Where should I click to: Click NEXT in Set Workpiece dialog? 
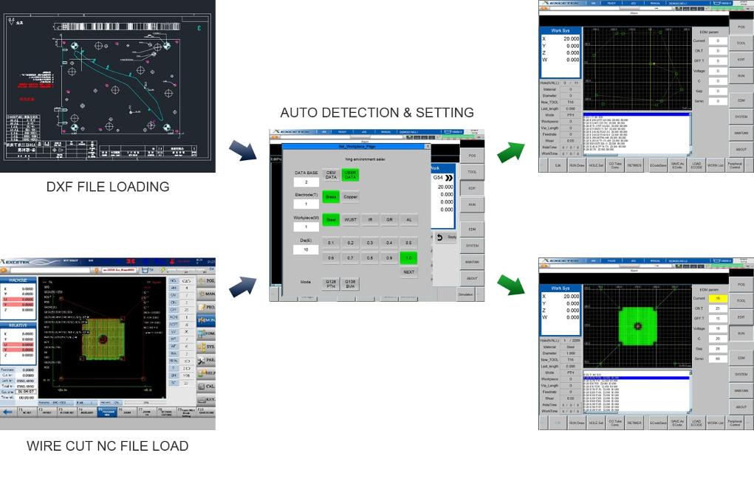pyautogui.click(x=408, y=272)
